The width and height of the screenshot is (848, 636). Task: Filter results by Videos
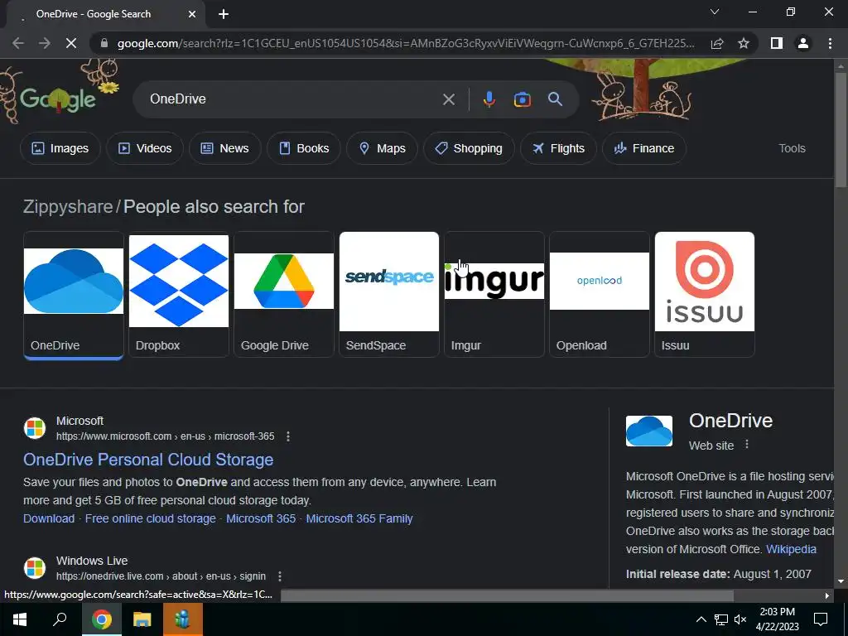(x=145, y=148)
